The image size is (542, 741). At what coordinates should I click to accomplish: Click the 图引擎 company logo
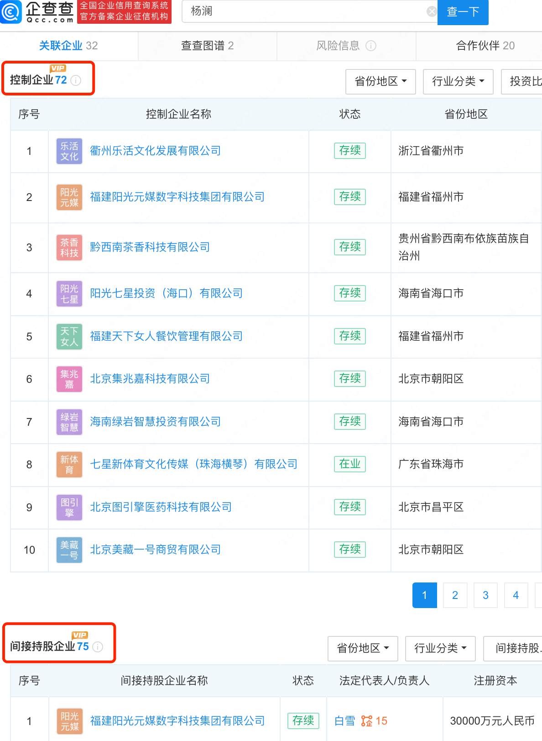coord(69,508)
